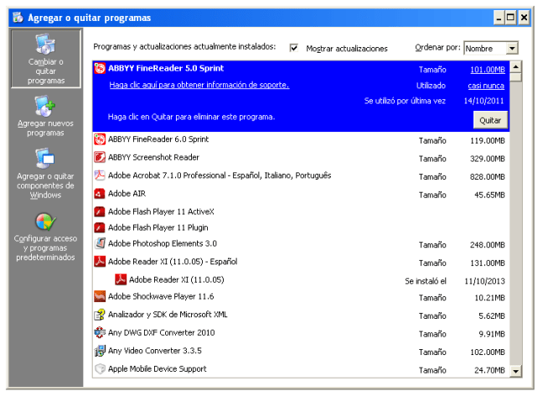Click the casi nunca usage link
Image resolution: width=543 pixels, height=397 pixels.
pos(487,86)
